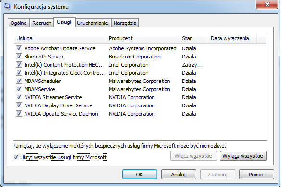Disable Intel(R) Content Protection HEC service checkbox
The width and height of the screenshot is (282, 187).
[x=19, y=65]
